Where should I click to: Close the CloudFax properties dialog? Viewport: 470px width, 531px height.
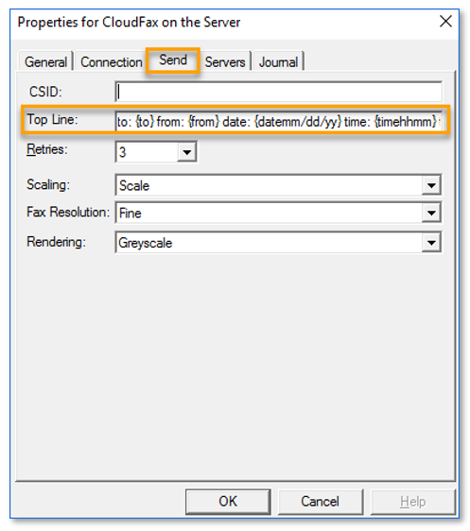tap(445, 22)
